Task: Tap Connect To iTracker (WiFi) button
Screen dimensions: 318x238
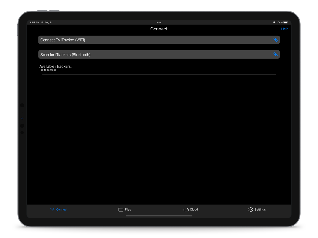Action: click(159, 40)
